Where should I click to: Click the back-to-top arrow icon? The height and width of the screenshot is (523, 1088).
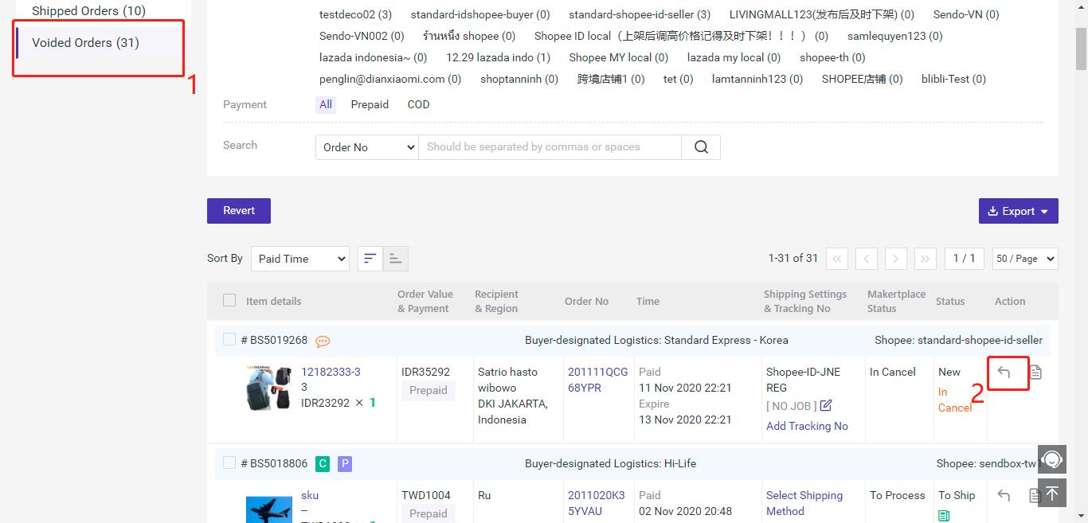[x=1052, y=494]
